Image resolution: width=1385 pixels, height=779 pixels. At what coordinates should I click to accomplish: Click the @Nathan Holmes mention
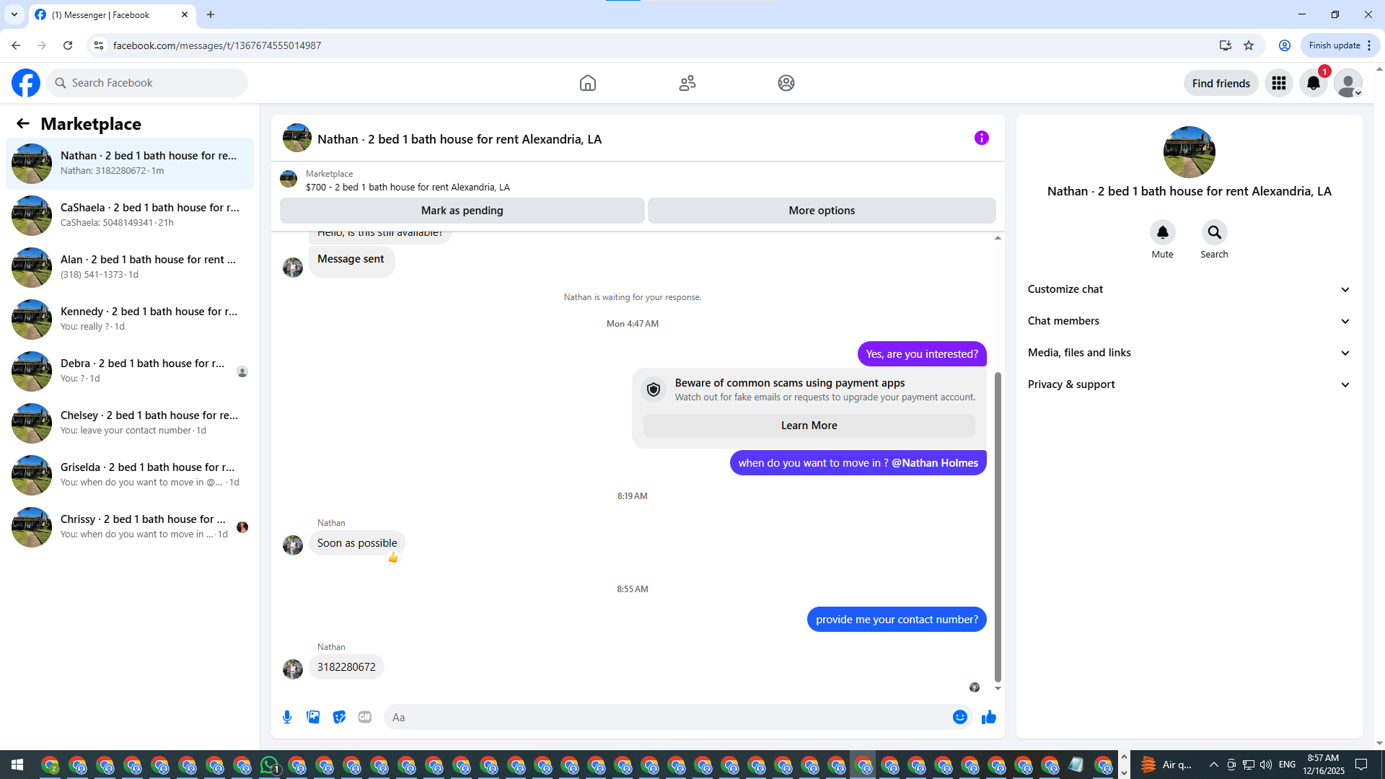(x=935, y=463)
